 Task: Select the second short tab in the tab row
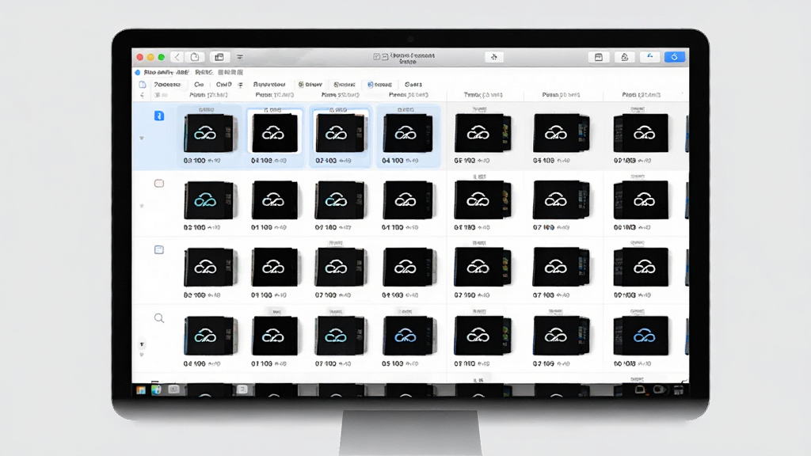[x=199, y=84]
